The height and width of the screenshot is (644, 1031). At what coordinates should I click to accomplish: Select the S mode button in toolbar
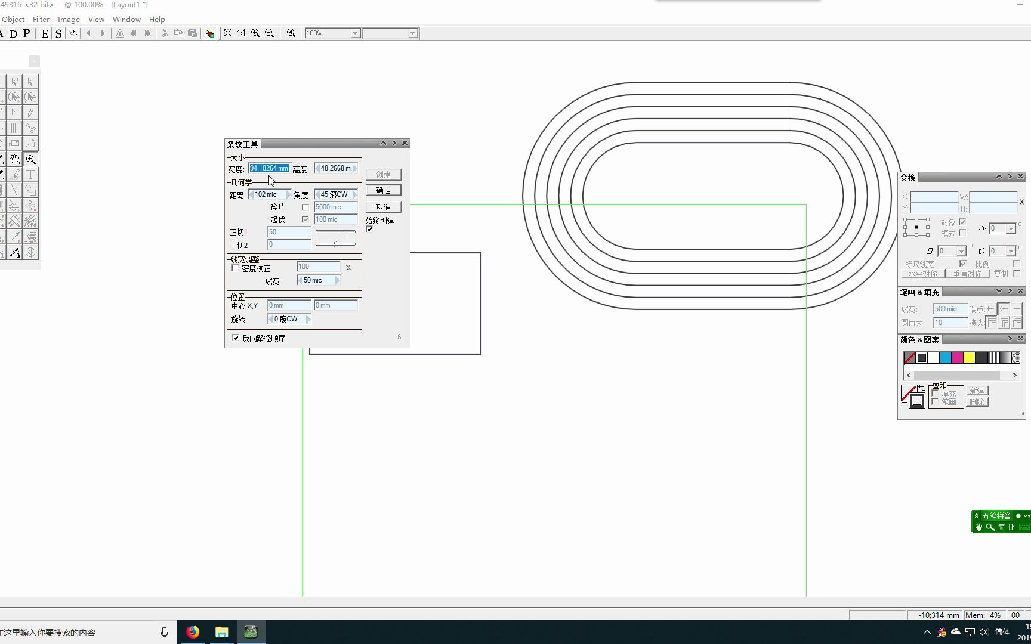(x=58, y=33)
